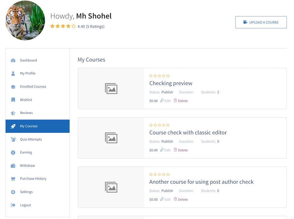Click the Checking preview course thumbnail
The image size is (294, 219).
pyautogui.click(x=111, y=88)
